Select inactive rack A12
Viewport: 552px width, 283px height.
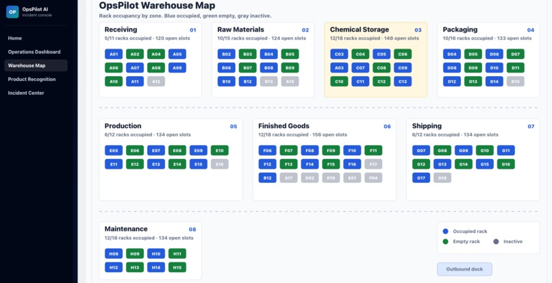point(156,82)
